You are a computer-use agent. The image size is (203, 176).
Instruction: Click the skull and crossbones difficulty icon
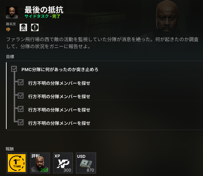pyautogui.click(x=23, y=27)
